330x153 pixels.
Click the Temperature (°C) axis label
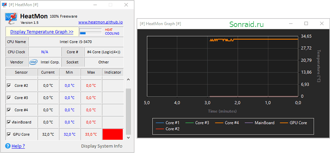[x=319, y=66]
